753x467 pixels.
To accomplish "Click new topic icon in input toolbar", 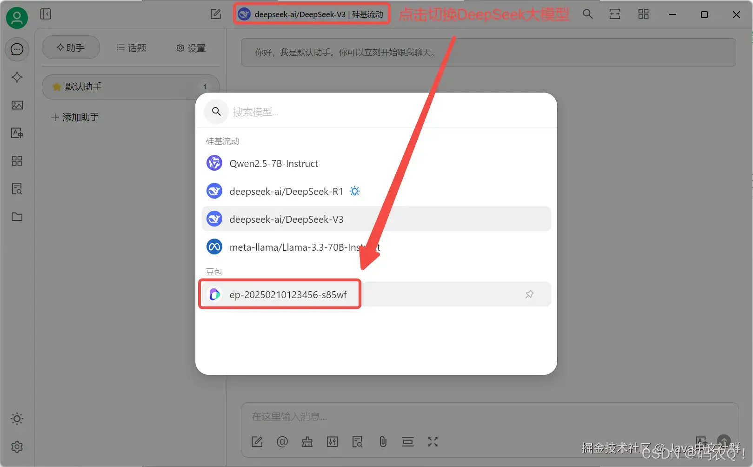I will click(257, 442).
